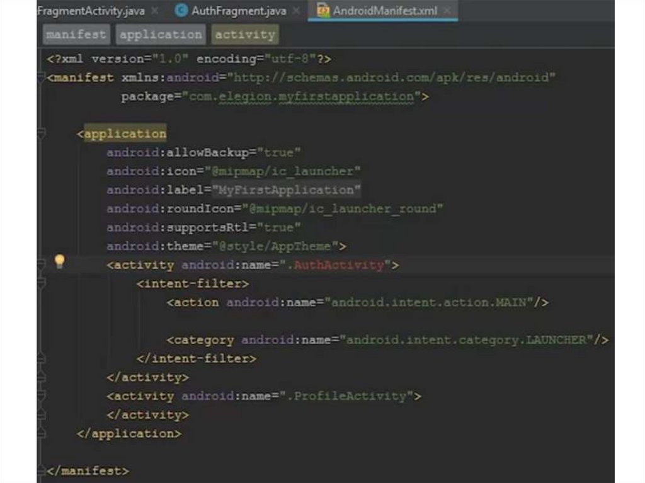645x483 pixels.
Task: Close the AuthFragment.java tab
Action: pyautogui.click(x=296, y=11)
